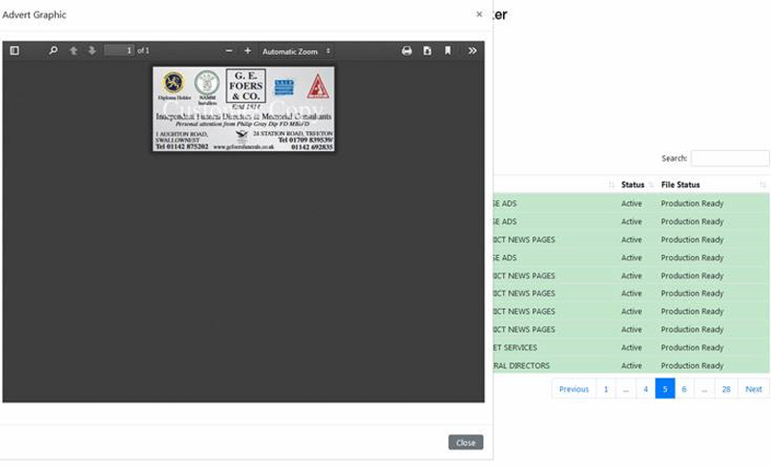771x466 pixels.
Task: Print the advert PDF
Action: coord(407,51)
